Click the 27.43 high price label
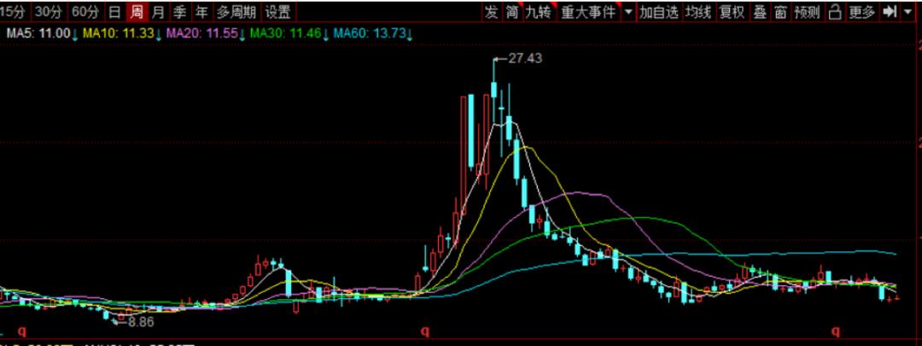 point(524,58)
